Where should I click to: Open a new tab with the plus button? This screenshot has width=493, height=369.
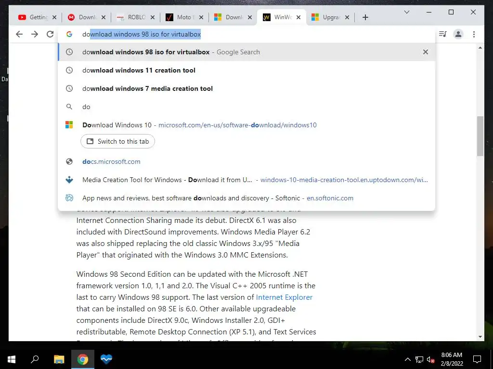[365, 17]
